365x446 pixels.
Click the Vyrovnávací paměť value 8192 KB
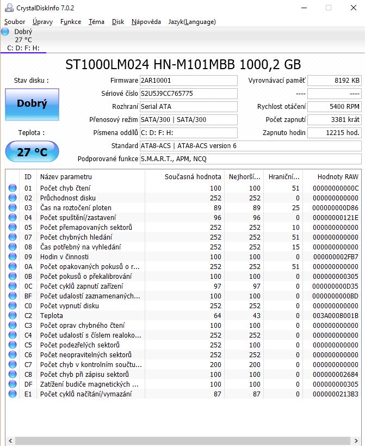pyautogui.click(x=335, y=81)
